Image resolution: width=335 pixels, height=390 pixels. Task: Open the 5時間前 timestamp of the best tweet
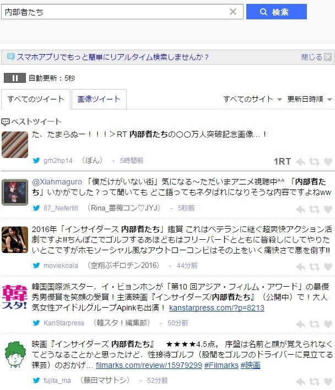click(x=132, y=161)
